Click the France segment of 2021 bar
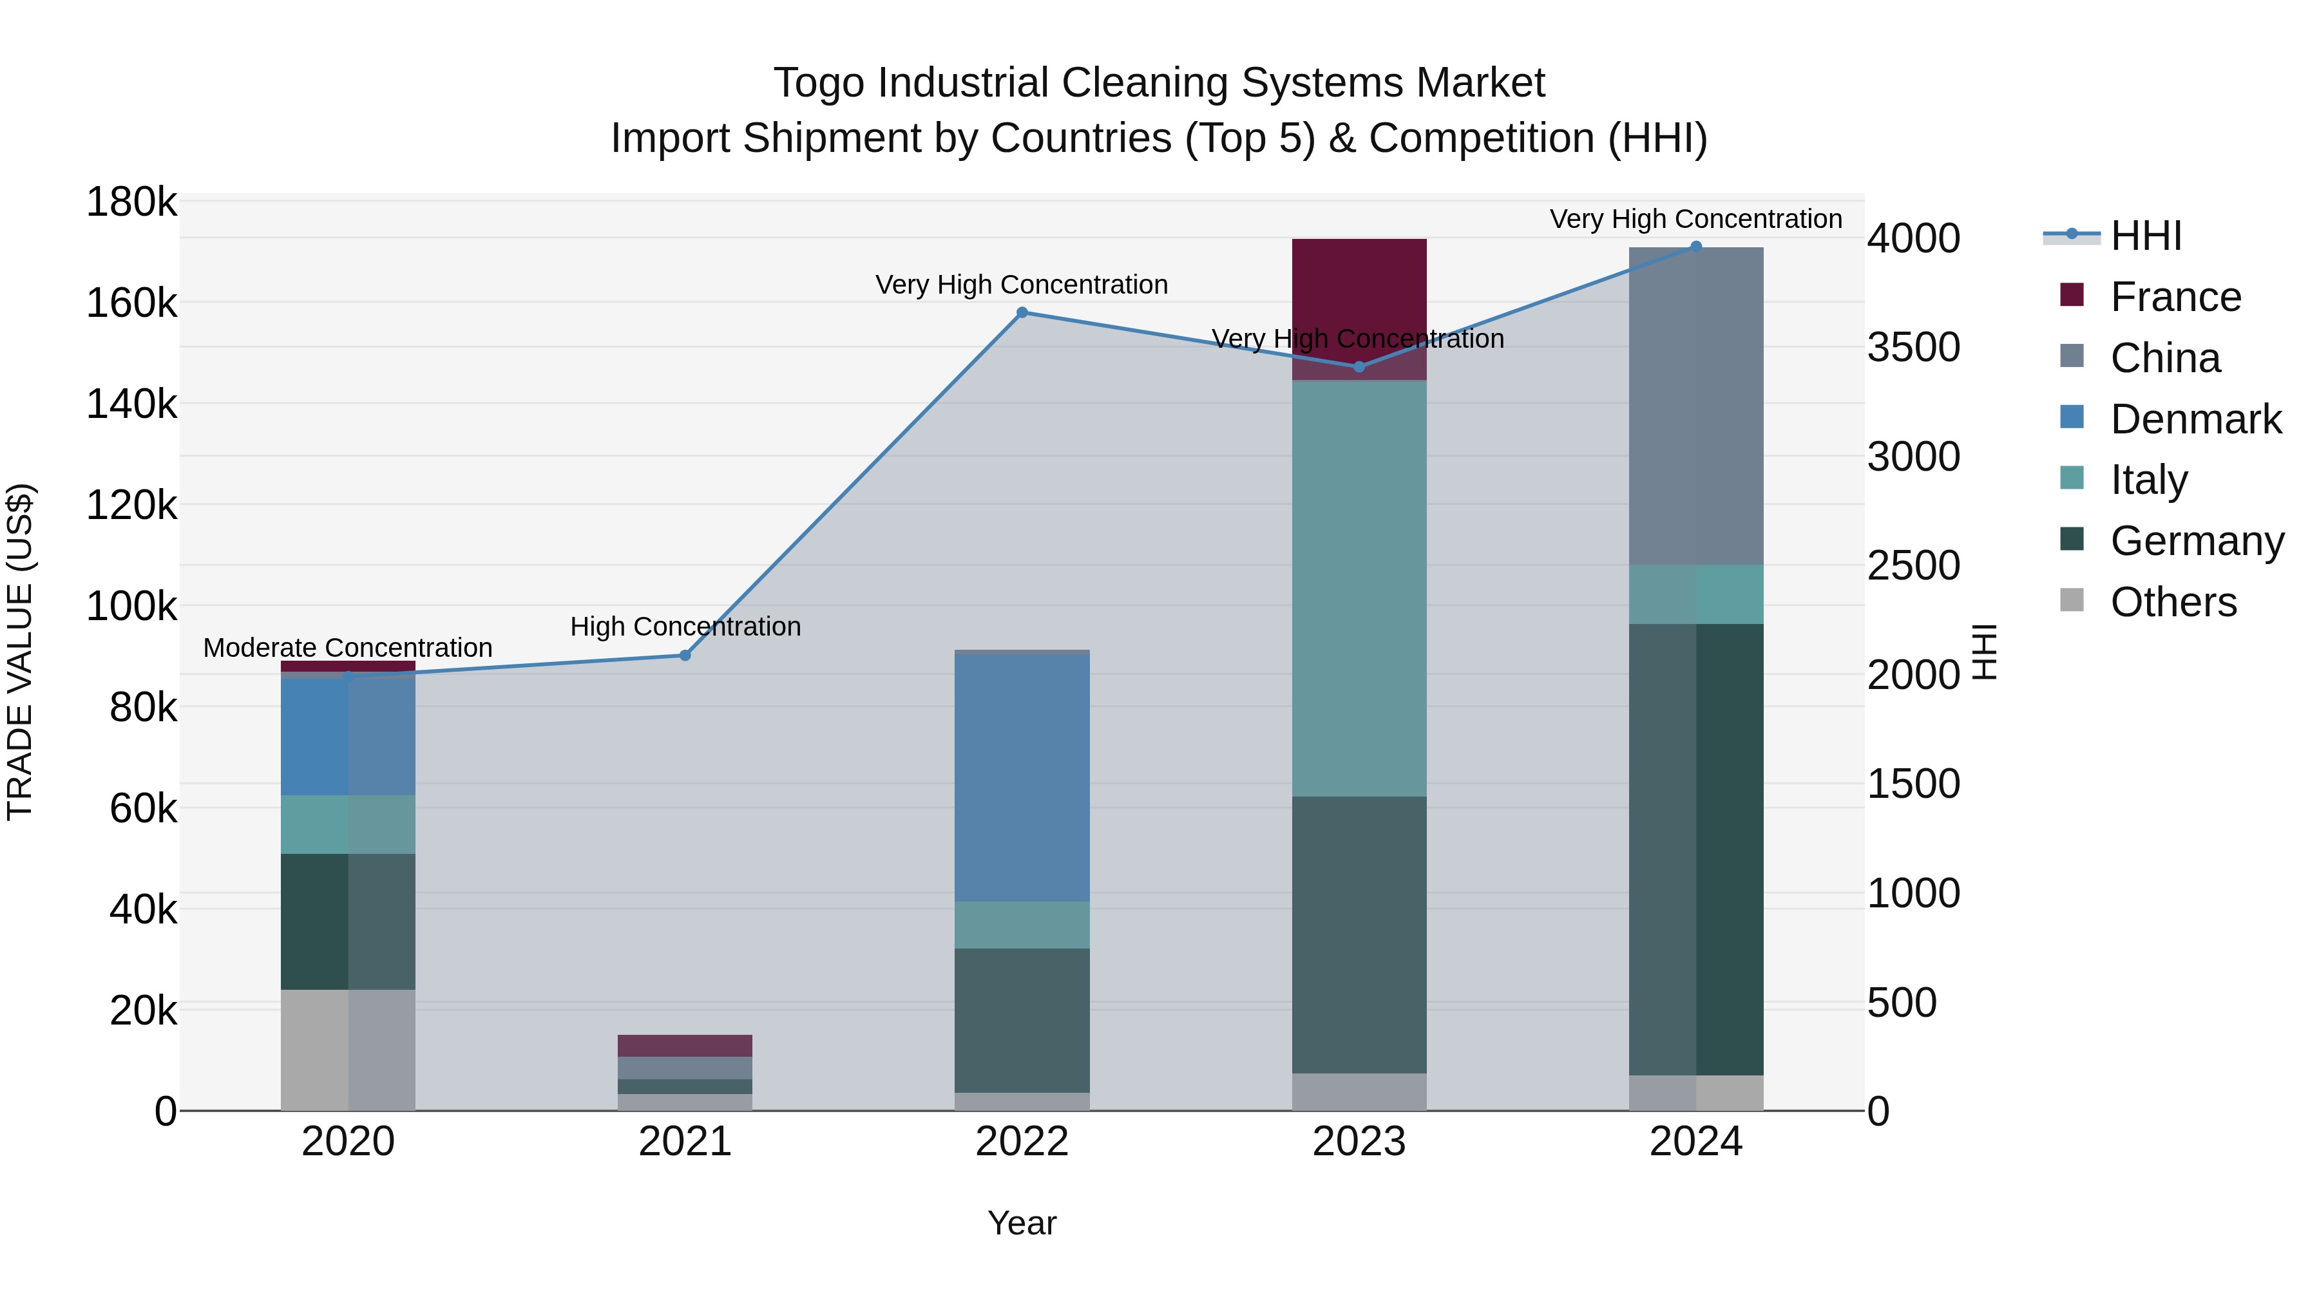The width and height of the screenshot is (2319, 1304). pos(685,1046)
